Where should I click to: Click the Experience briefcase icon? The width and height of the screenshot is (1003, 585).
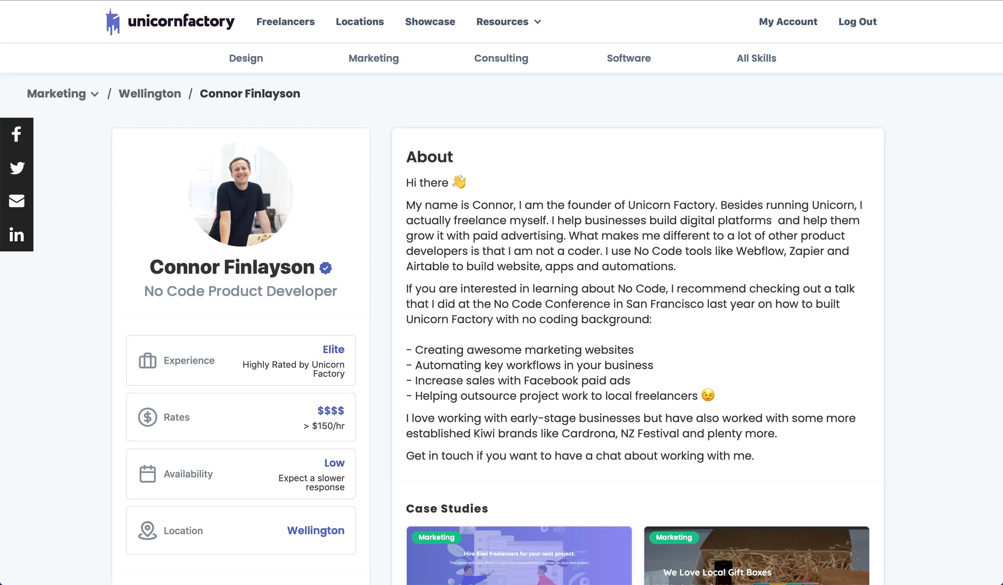pos(147,360)
